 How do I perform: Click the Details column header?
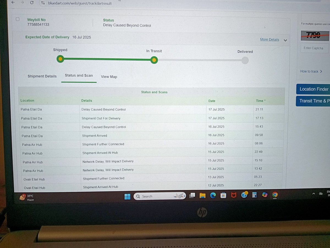click(x=87, y=101)
